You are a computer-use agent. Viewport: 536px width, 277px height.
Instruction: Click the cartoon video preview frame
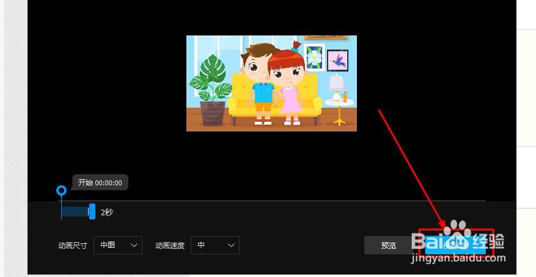pos(271,83)
